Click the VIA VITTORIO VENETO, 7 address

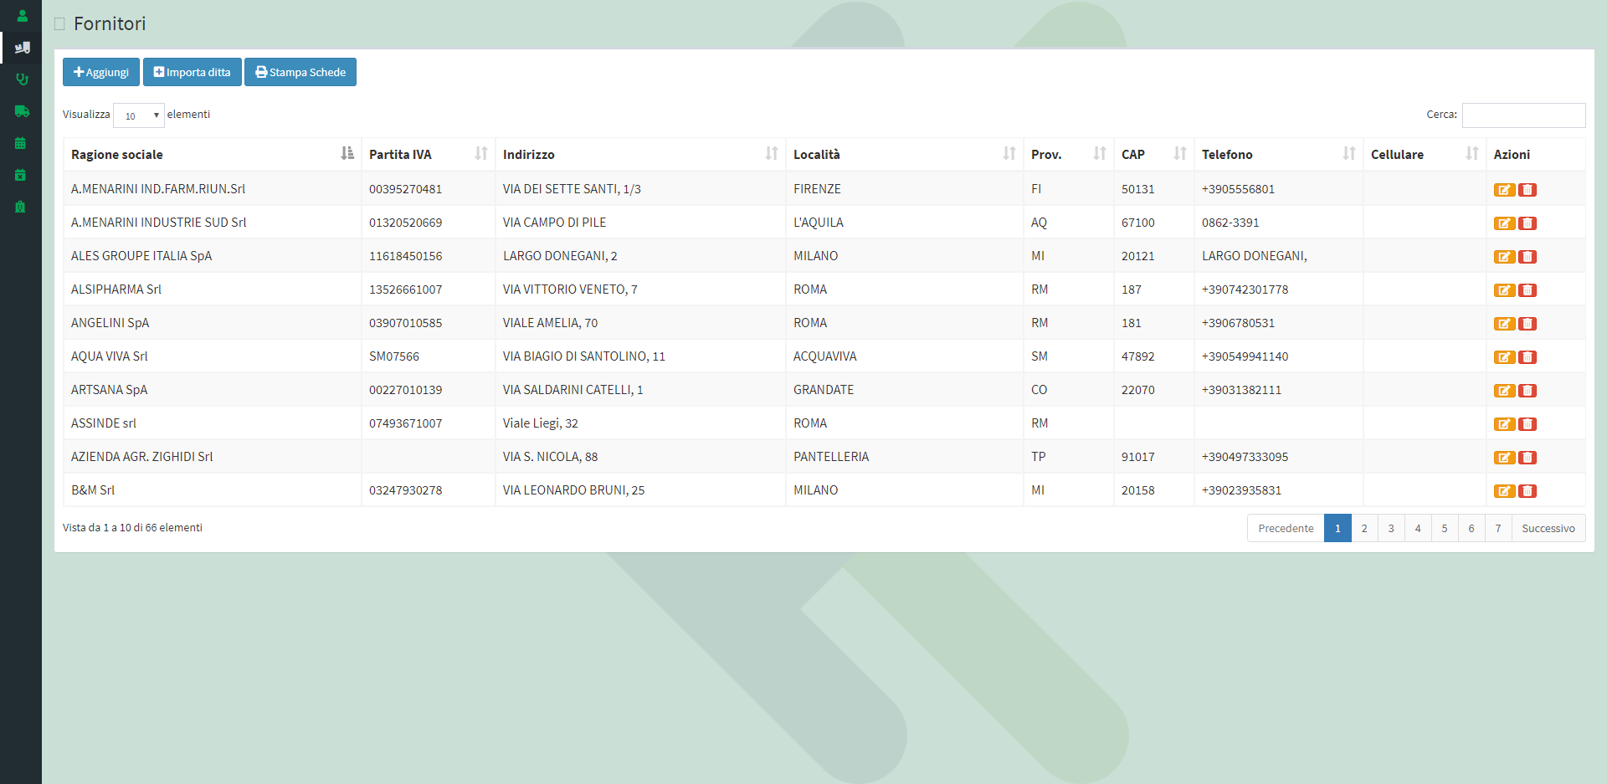pos(570,290)
